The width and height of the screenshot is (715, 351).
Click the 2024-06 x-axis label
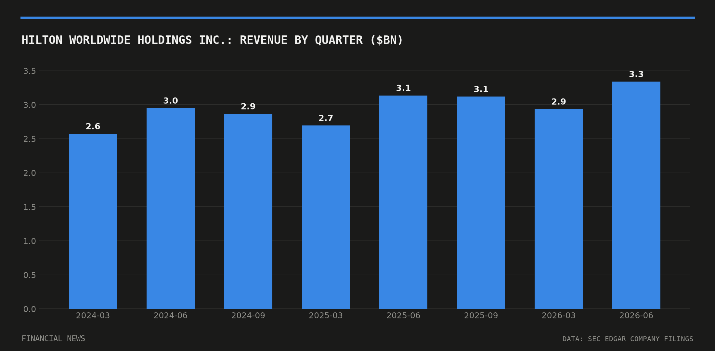(171, 316)
